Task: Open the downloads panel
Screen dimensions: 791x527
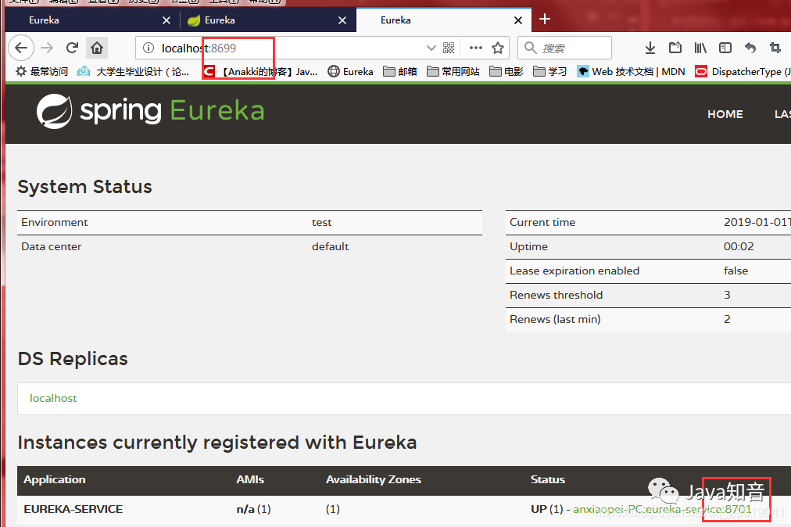Action: click(650, 48)
